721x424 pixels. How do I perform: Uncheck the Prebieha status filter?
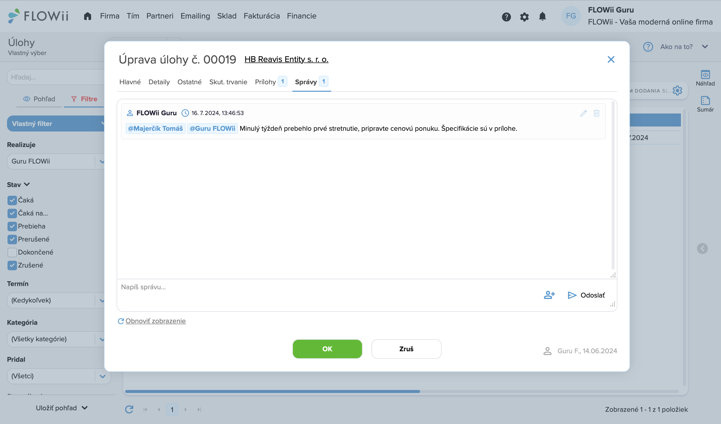click(12, 226)
